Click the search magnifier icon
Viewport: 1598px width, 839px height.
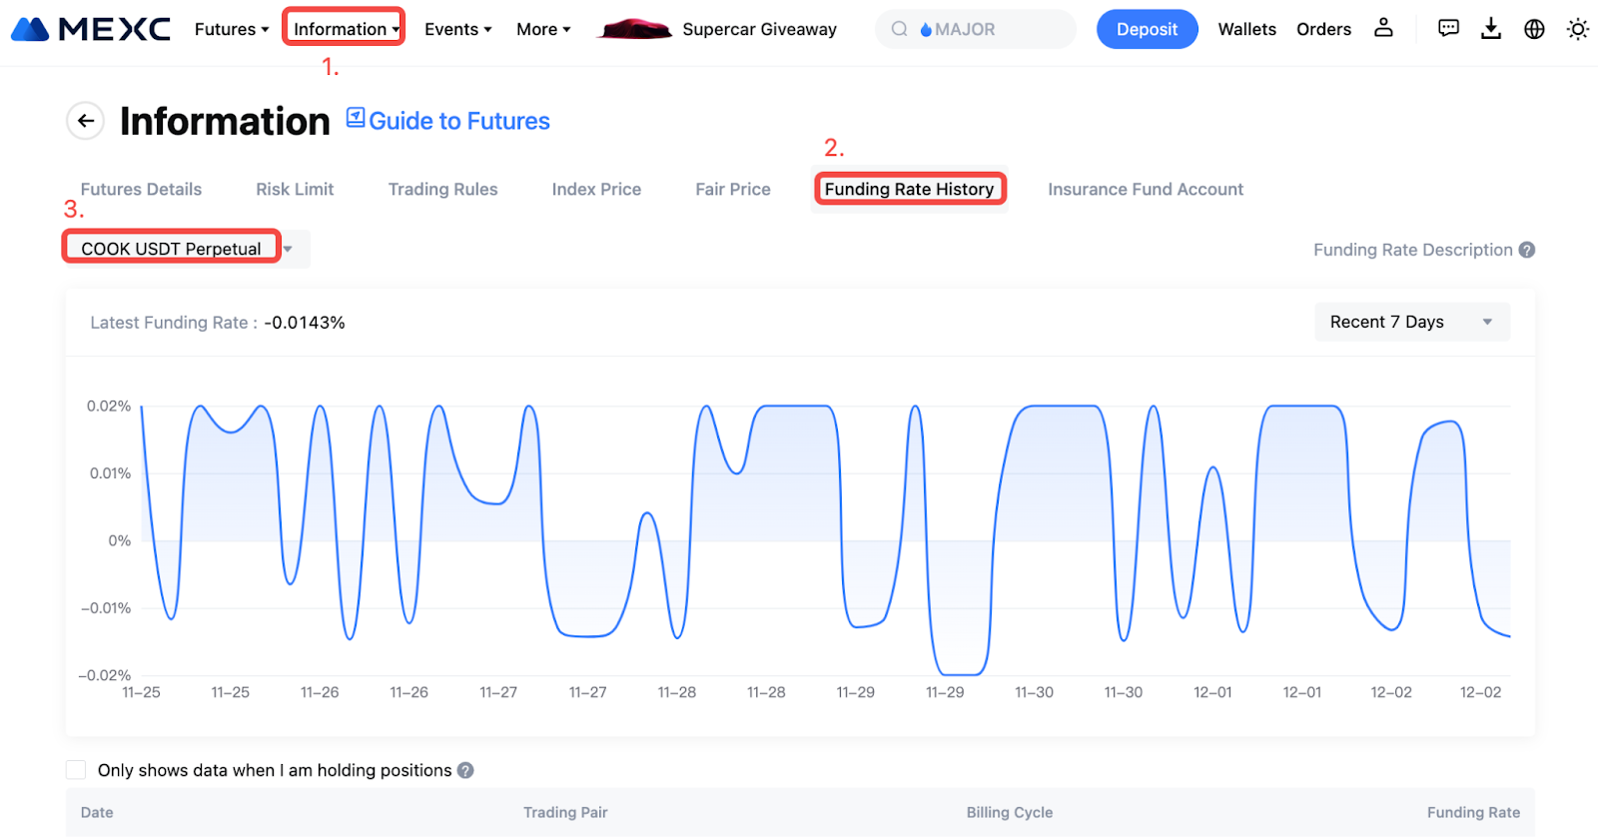900,29
